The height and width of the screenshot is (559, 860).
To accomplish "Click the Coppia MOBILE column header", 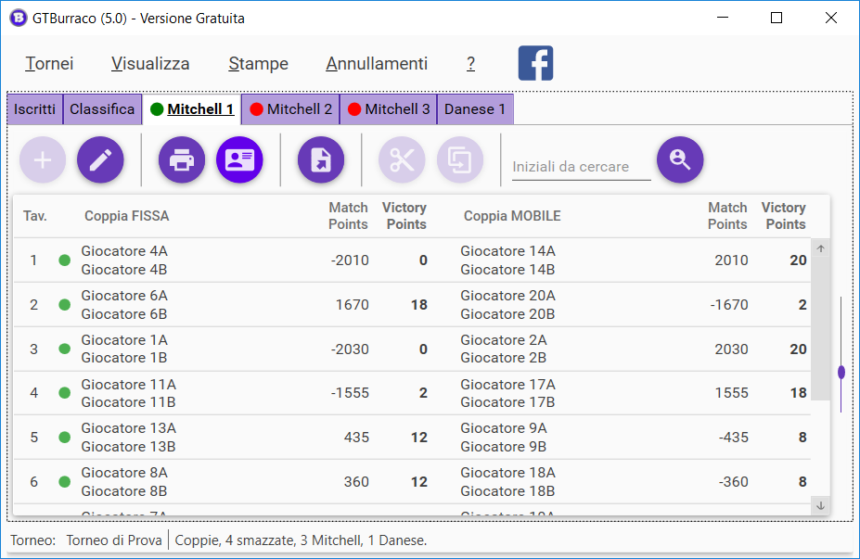I will [x=512, y=216].
